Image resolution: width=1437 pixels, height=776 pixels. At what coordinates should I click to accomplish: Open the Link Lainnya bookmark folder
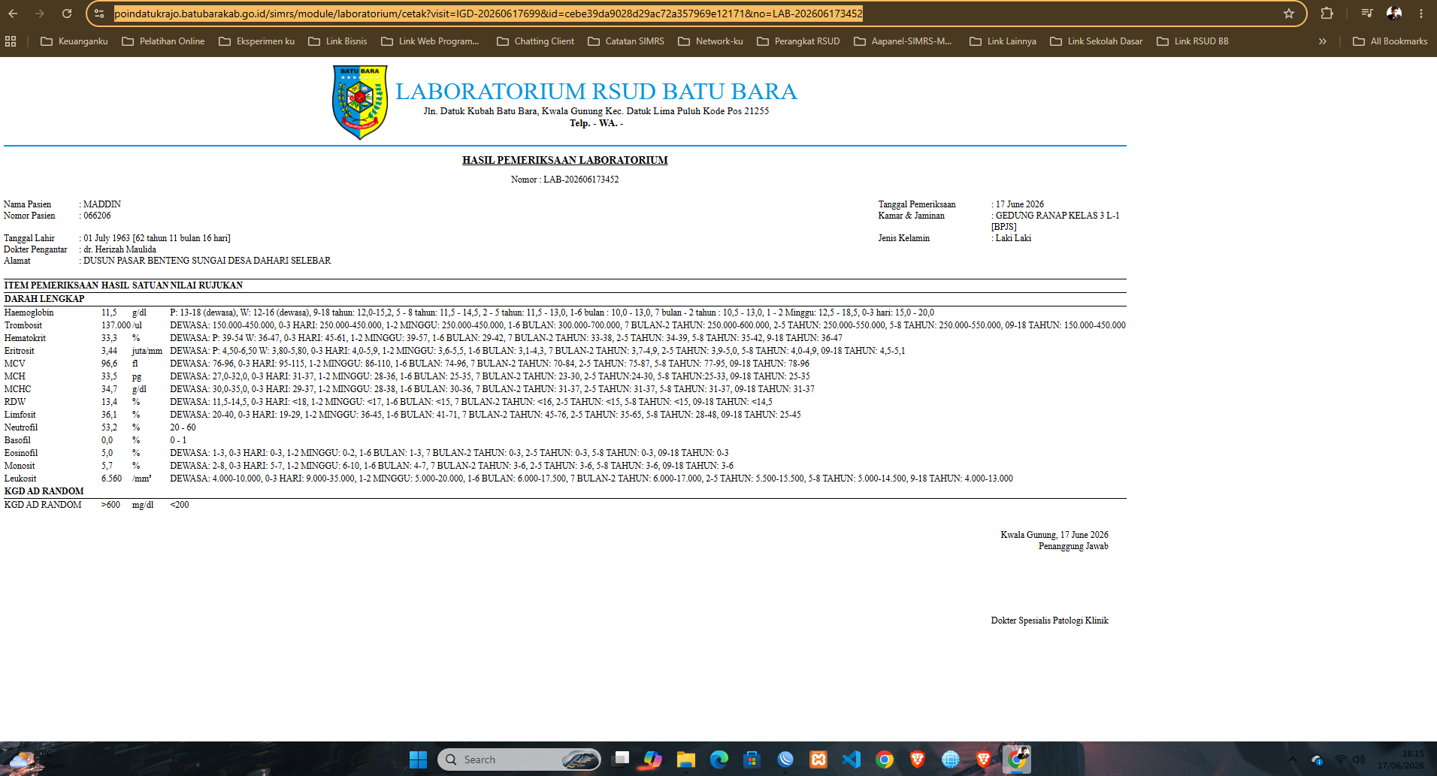point(1003,41)
